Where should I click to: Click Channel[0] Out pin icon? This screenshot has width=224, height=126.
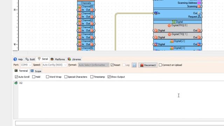[92, 10]
